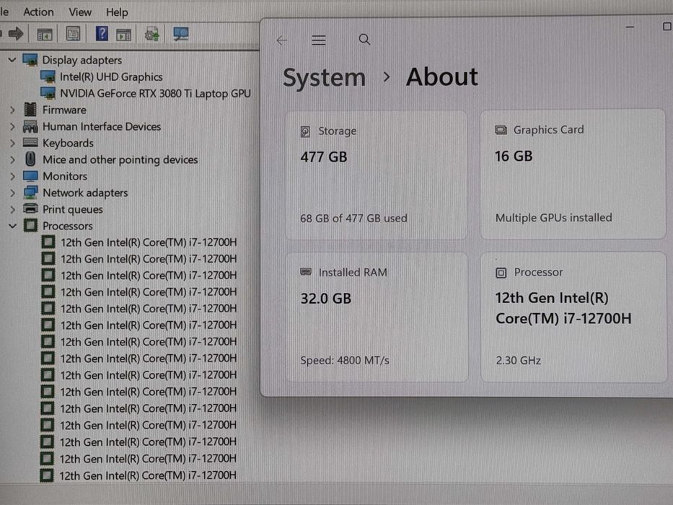Open the Storage 477 GB card

pyautogui.click(x=377, y=175)
